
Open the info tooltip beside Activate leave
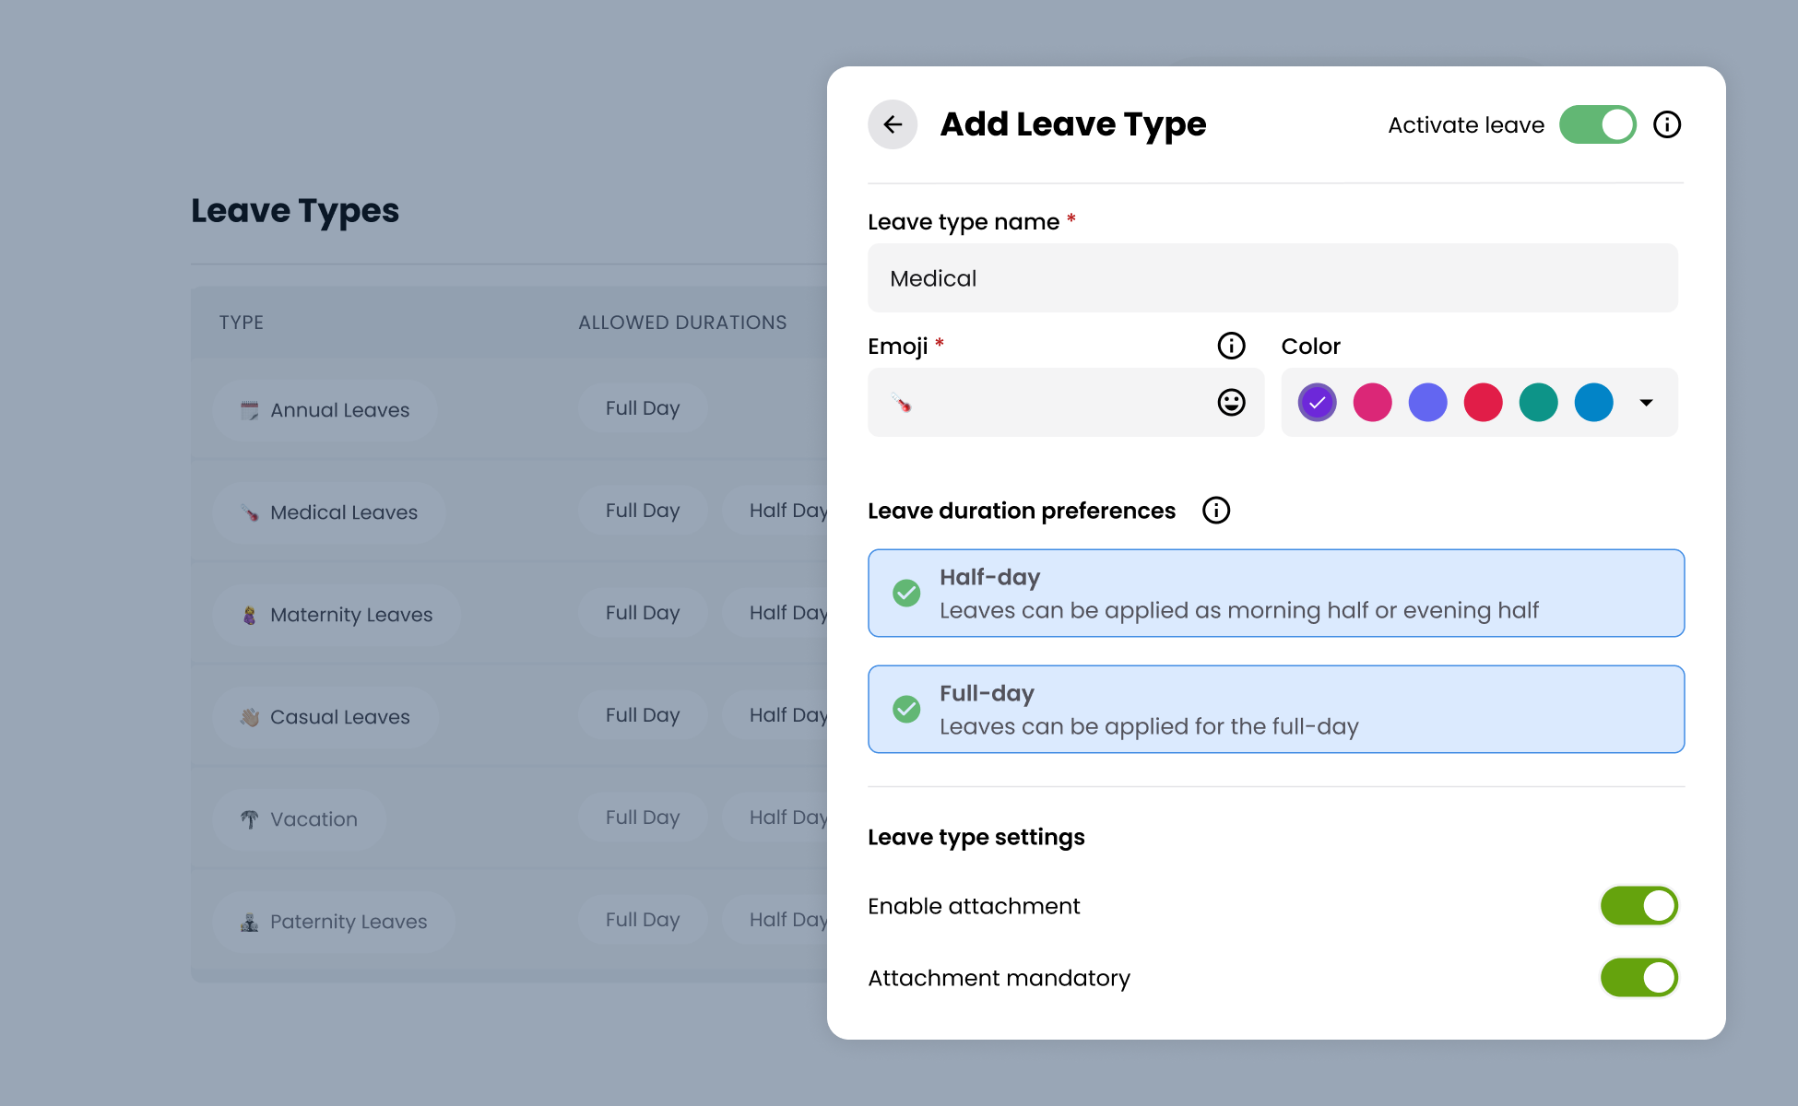coord(1666,124)
